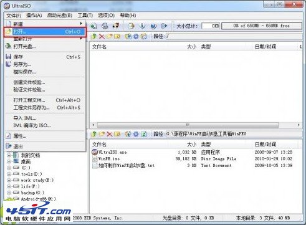Open the 新建 submenu arrow
Viewport: 306px width, 225px height.
click(81, 24)
